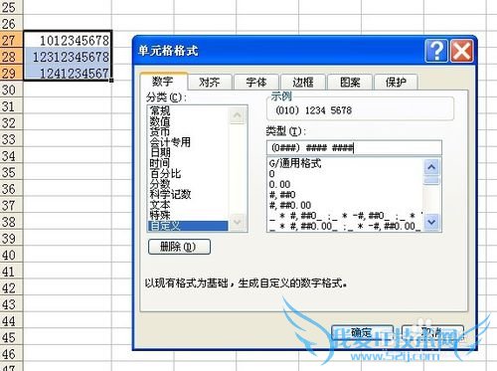The width and height of the screenshot is (497, 371).
Task: Select row header 45
Action: (11, 337)
